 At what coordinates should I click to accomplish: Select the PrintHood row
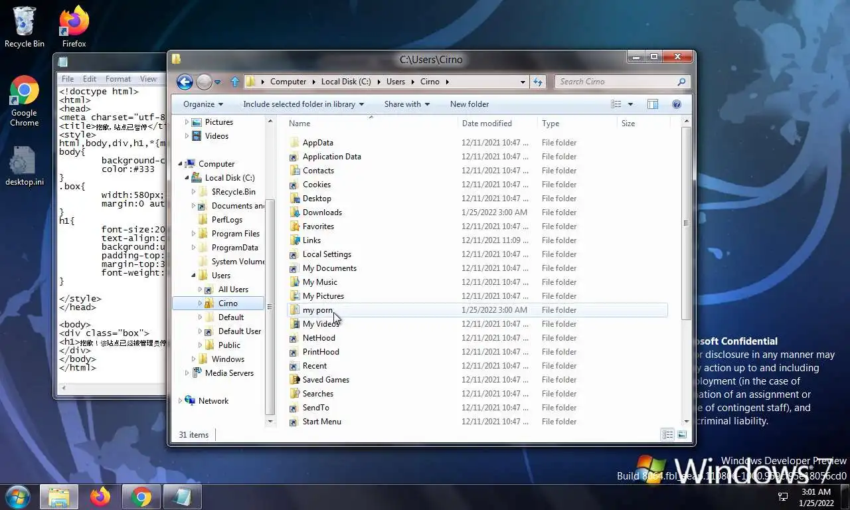pyautogui.click(x=477, y=352)
